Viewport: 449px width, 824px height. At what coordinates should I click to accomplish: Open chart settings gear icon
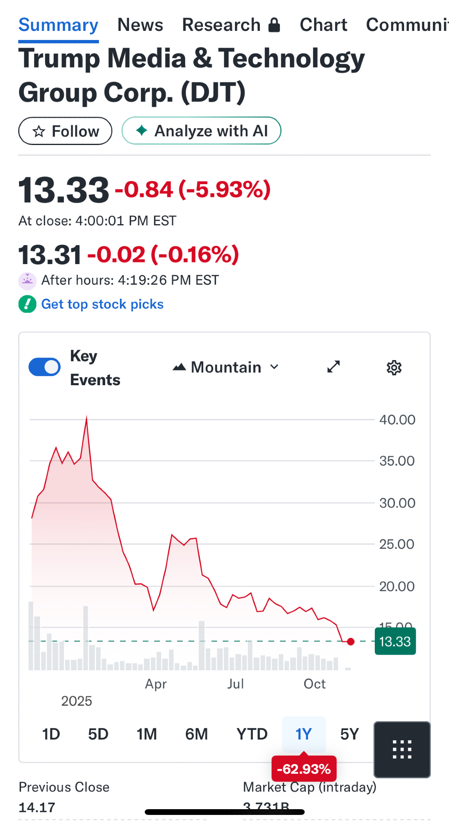(x=394, y=368)
